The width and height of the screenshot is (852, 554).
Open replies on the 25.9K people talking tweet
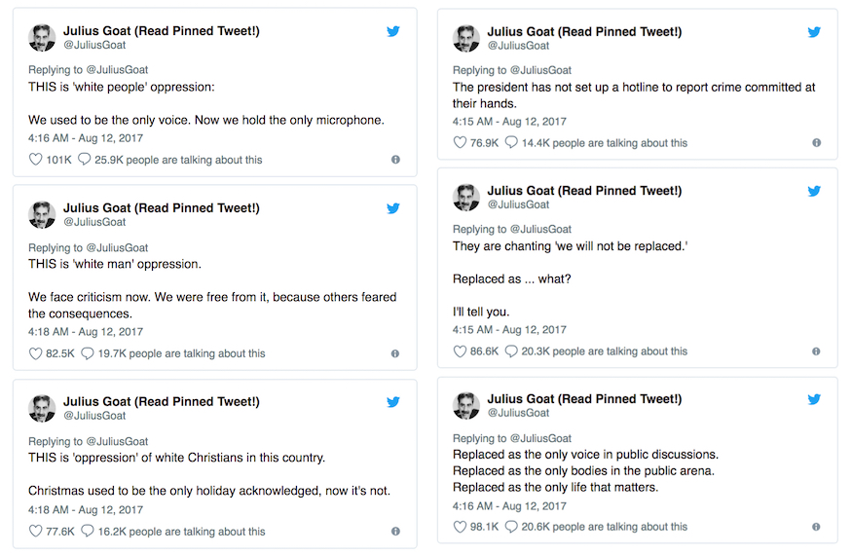pyautogui.click(x=84, y=160)
